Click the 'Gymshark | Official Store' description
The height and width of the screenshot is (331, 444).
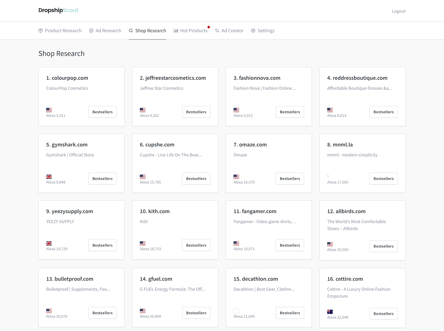click(x=70, y=155)
